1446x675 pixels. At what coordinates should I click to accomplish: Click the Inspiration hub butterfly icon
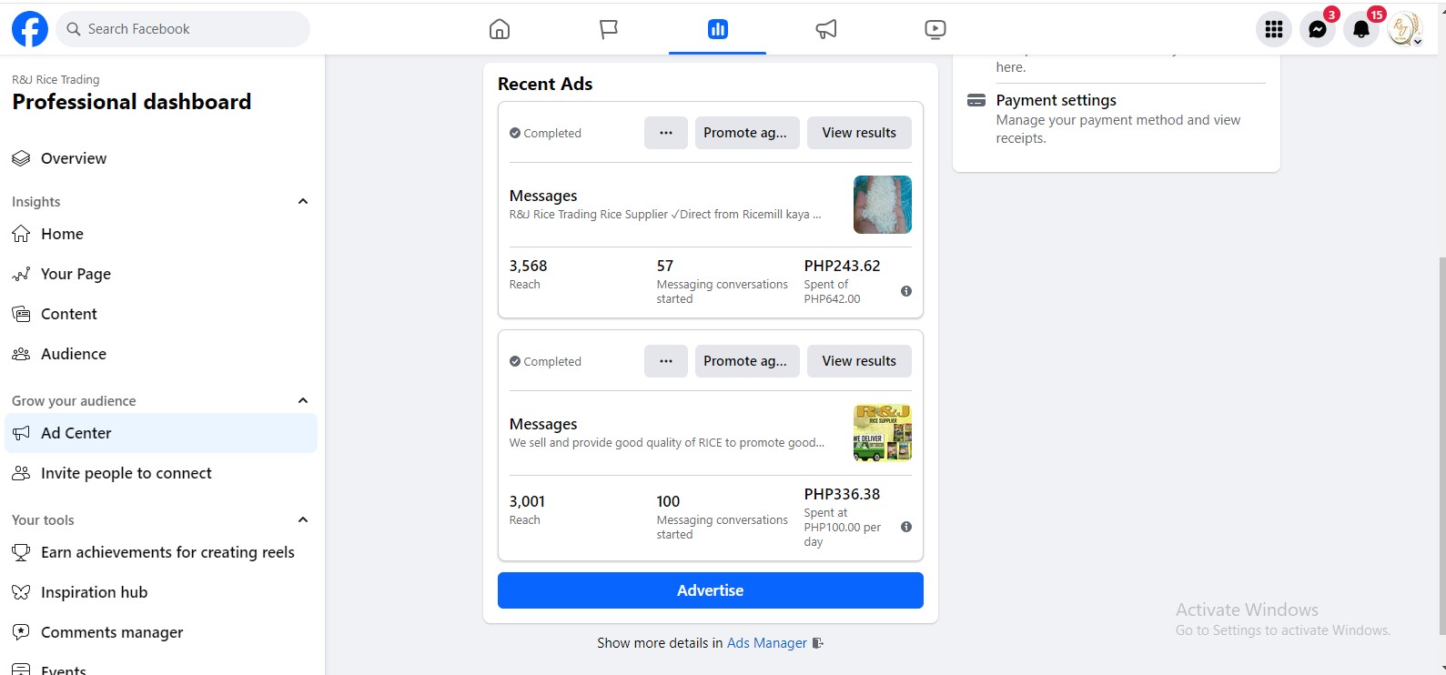pos(21,592)
